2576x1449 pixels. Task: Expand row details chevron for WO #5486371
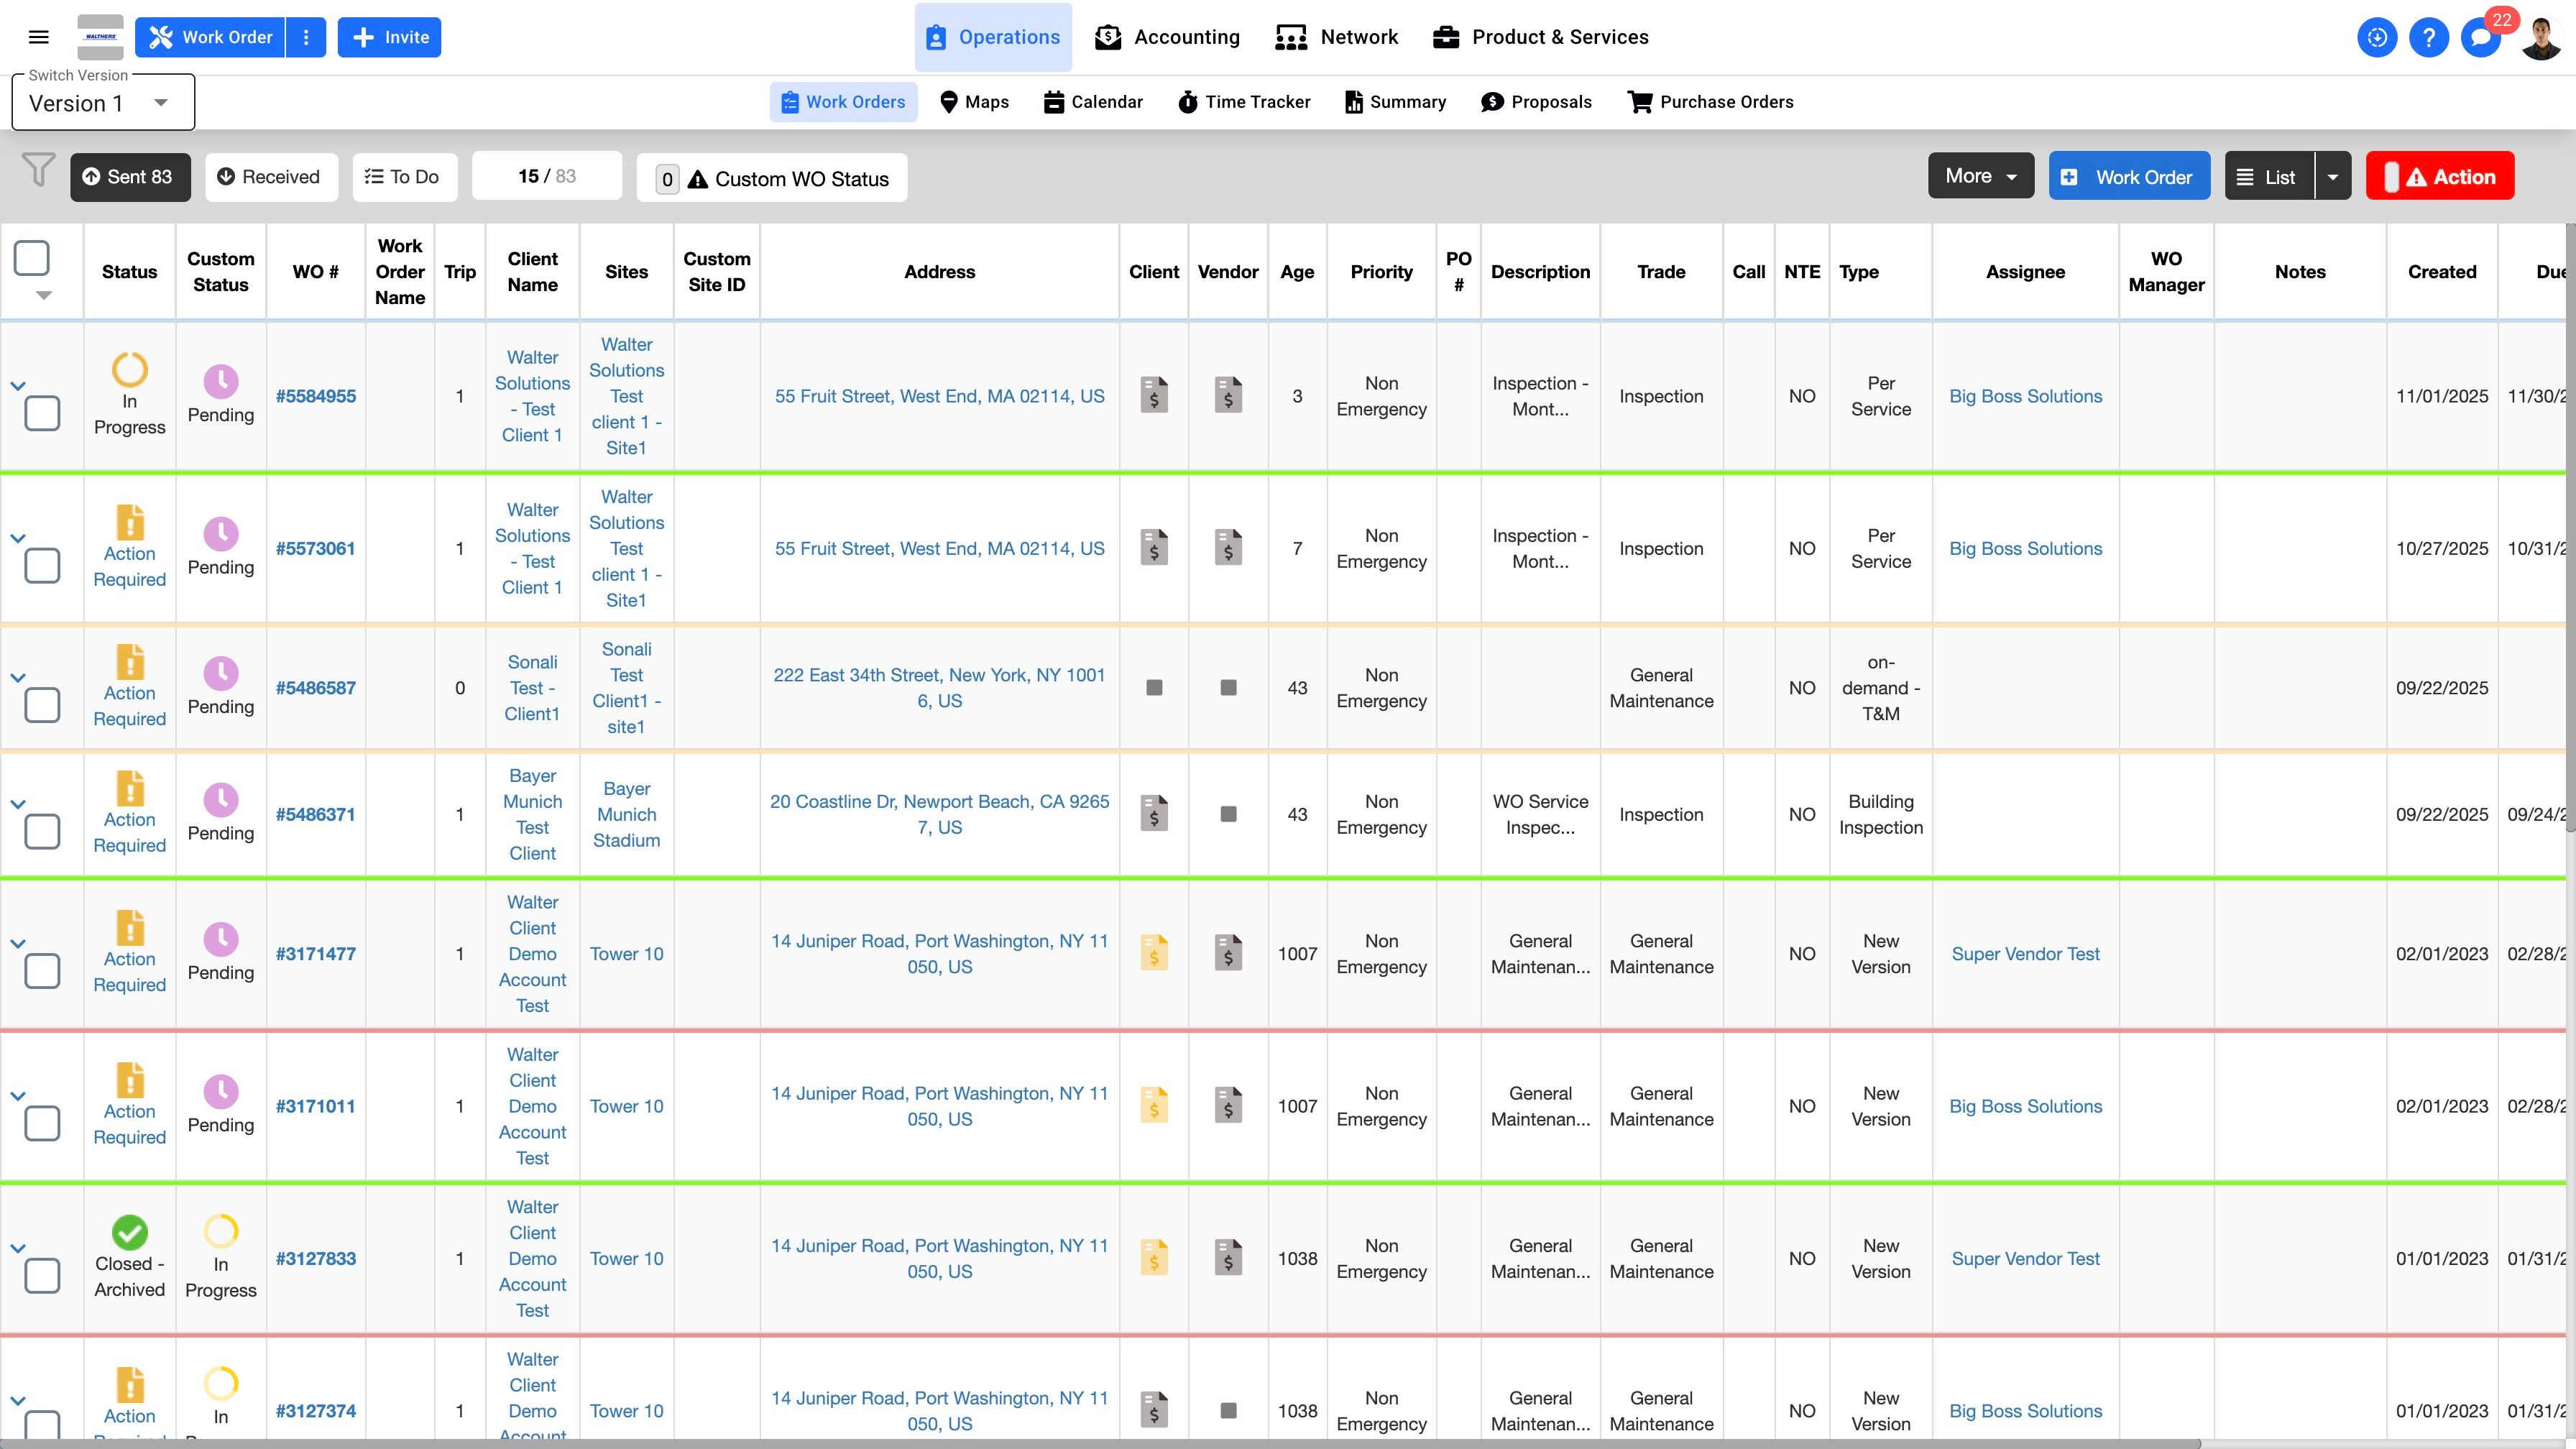pyautogui.click(x=18, y=804)
